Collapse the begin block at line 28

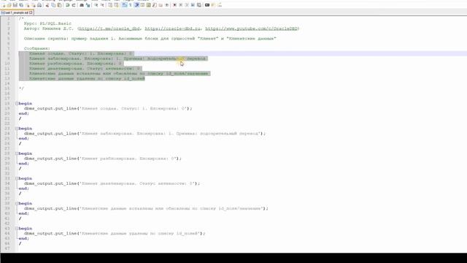(x=17, y=153)
